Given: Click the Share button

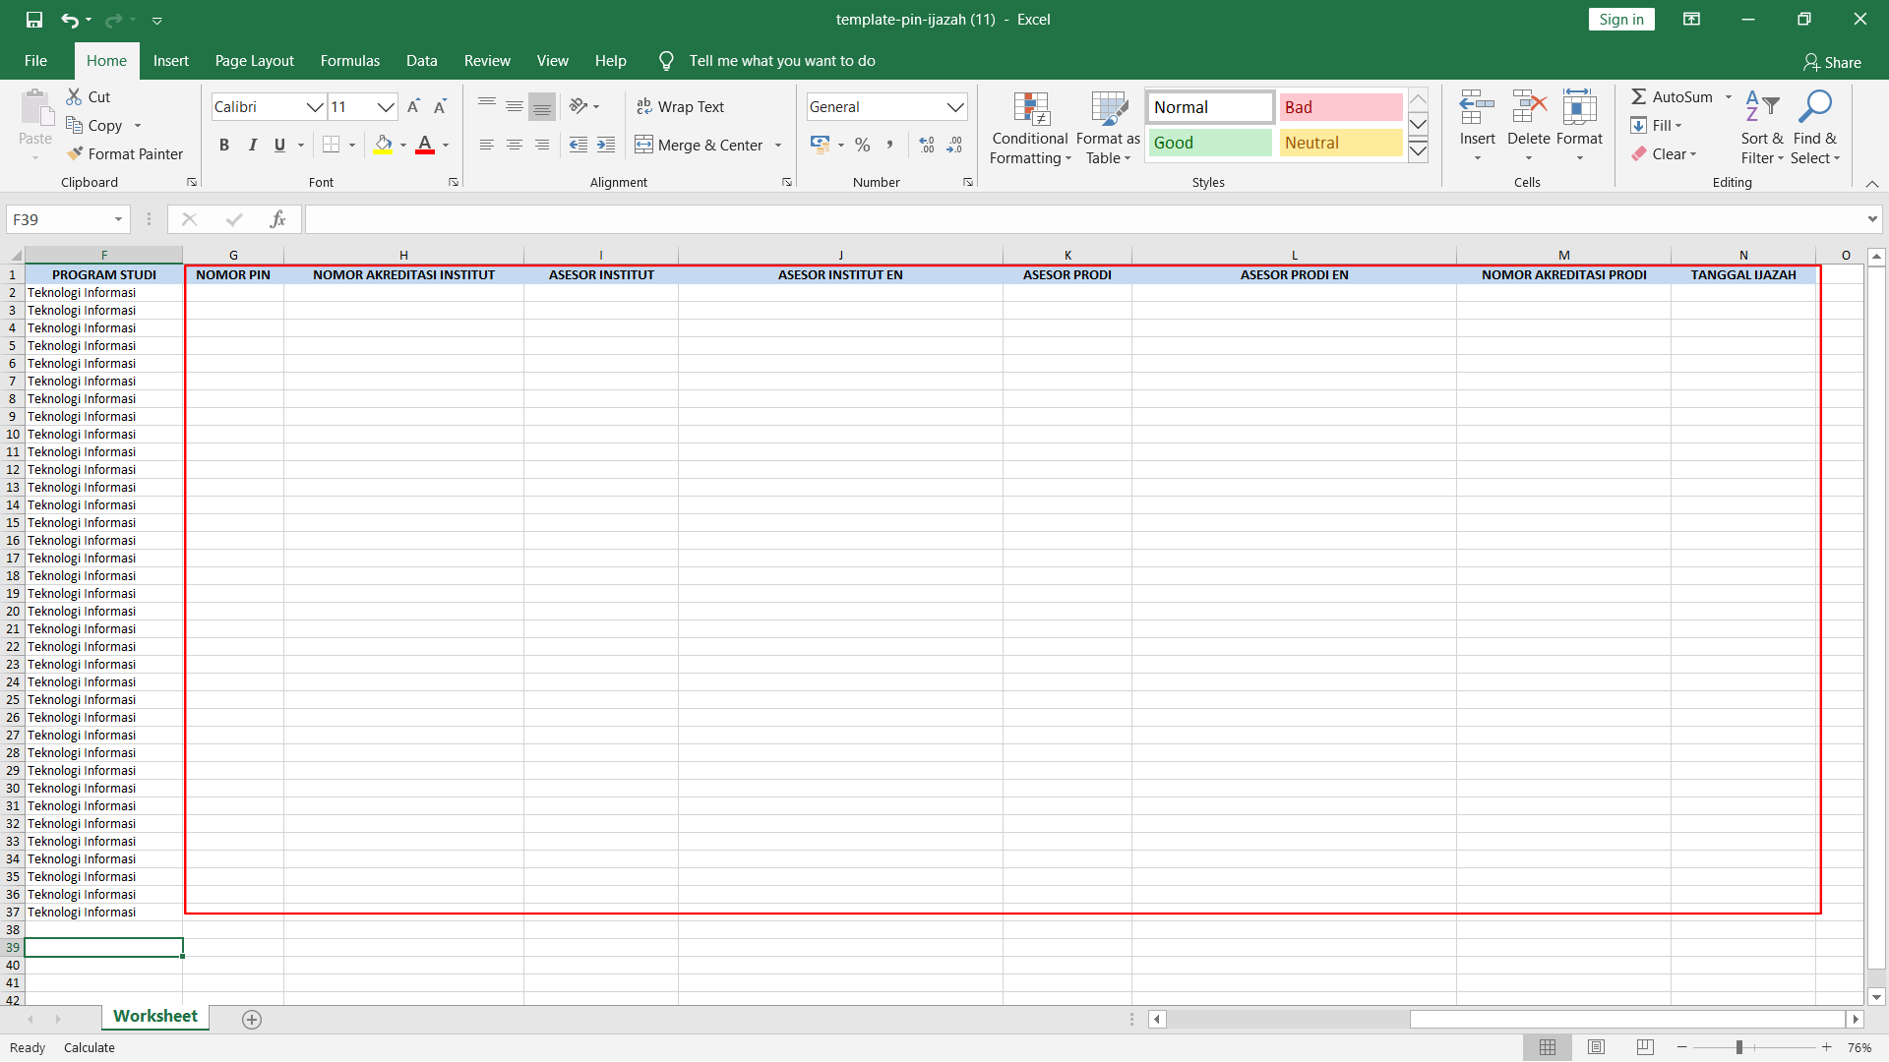Looking at the screenshot, I should point(1832,62).
